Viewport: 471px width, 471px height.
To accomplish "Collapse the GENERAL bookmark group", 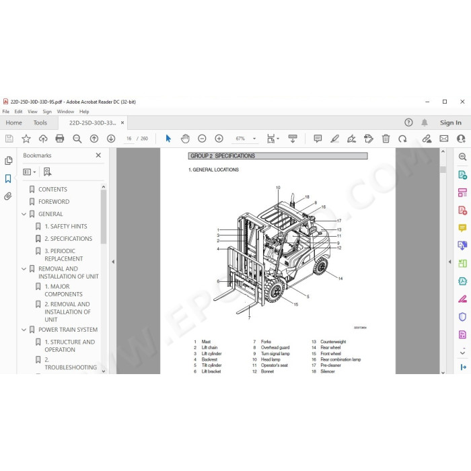I will coord(24,214).
